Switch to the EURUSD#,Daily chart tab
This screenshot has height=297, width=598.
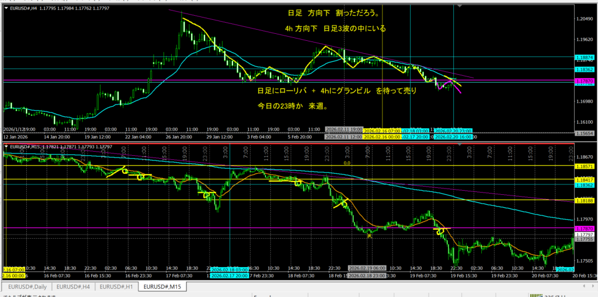pyautogui.click(x=27, y=287)
